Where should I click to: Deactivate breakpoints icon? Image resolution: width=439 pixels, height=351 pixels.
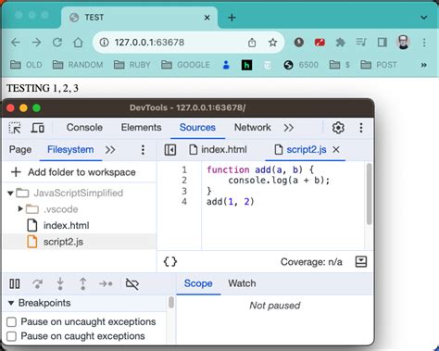tap(132, 283)
